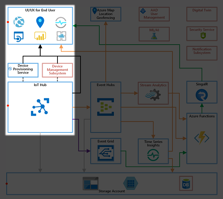Click the Azure Map location pin icon

click(94, 11)
